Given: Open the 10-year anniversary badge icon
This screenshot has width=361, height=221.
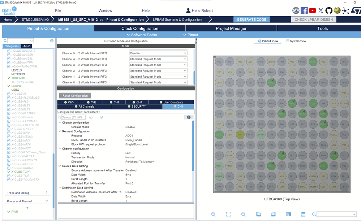Looking at the screenshot, I should (x=296, y=10).
